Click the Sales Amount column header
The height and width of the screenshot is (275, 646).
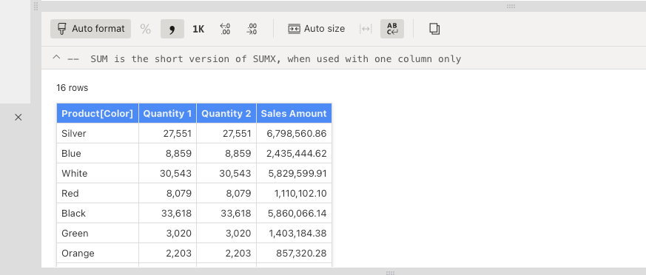[x=294, y=113]
